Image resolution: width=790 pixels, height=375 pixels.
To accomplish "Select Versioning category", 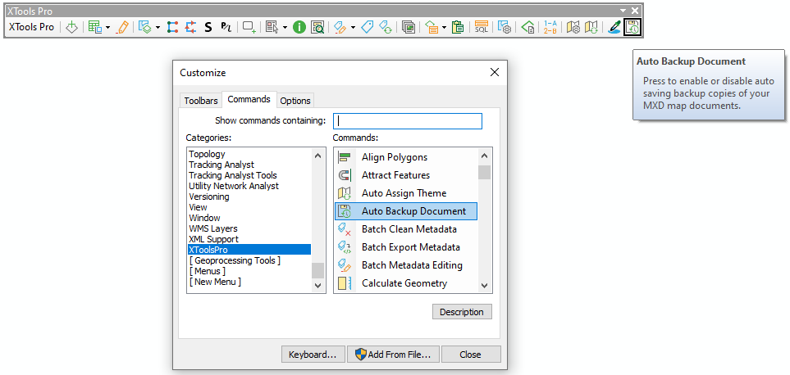I will coord(209,197).
